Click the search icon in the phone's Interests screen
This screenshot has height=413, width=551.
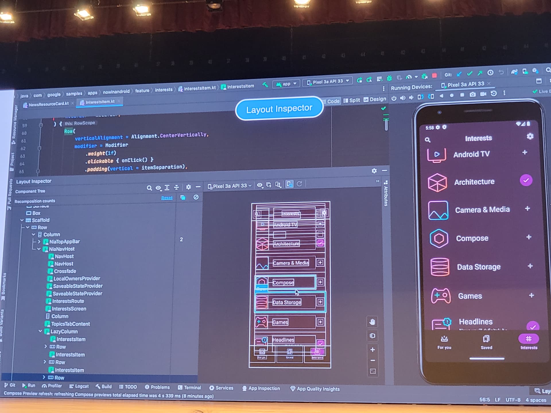click(x=428, y=140)
